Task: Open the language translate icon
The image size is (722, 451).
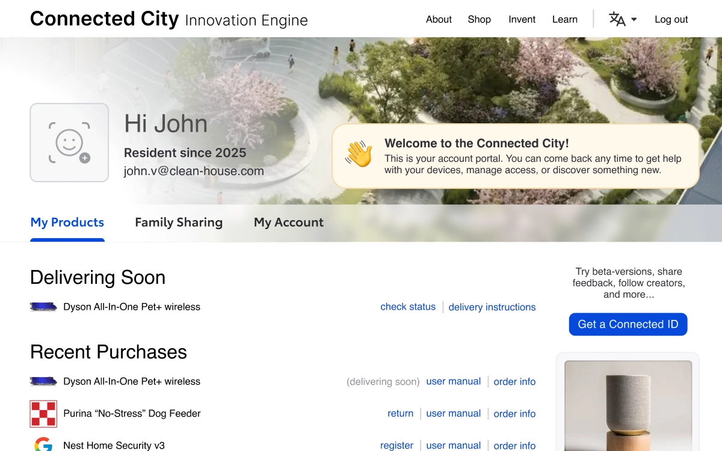Action: [617, 19]
